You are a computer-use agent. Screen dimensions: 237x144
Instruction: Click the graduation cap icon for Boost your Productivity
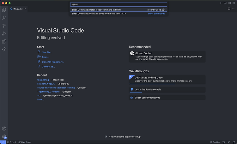[x=132, y=98]
